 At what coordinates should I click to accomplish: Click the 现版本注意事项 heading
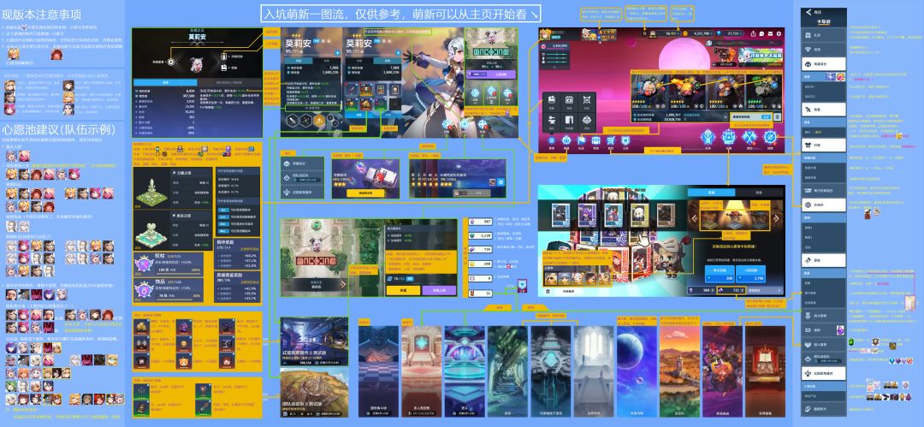43,14
